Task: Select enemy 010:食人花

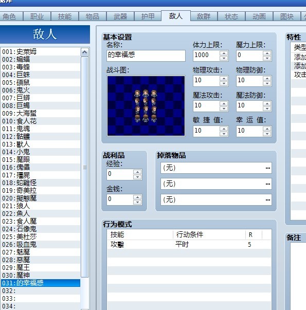Action: click(41, 121)
